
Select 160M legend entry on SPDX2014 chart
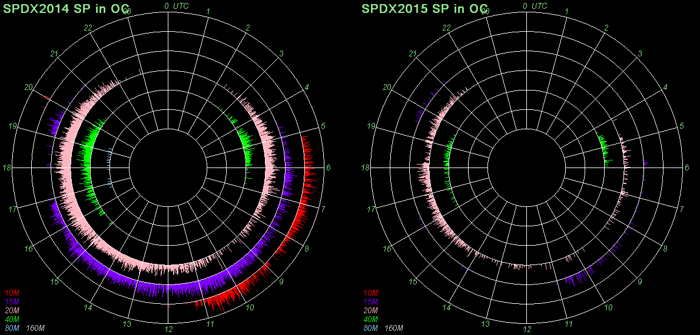(x=36, y=328)
